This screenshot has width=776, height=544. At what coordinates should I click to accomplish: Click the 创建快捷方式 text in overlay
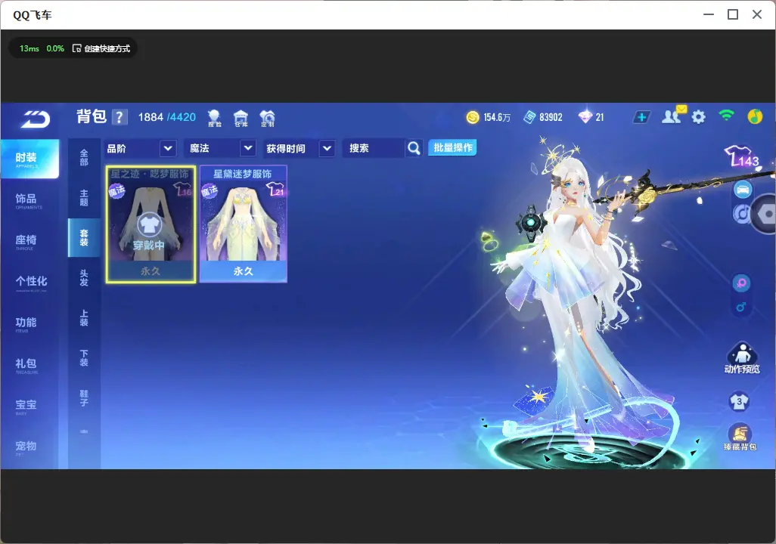[x=107, y=48]
